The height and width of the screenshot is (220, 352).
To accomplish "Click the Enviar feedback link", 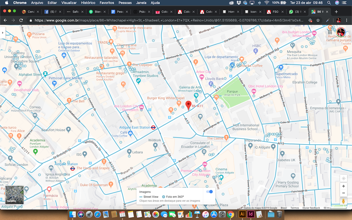I will 311,208.
